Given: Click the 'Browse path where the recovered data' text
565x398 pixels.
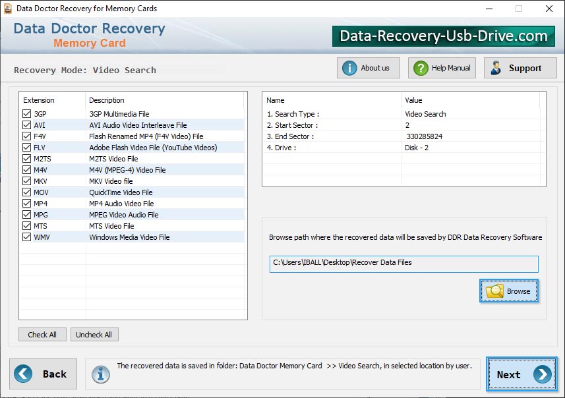Looking at the screenshot, I should click(405, 237).
